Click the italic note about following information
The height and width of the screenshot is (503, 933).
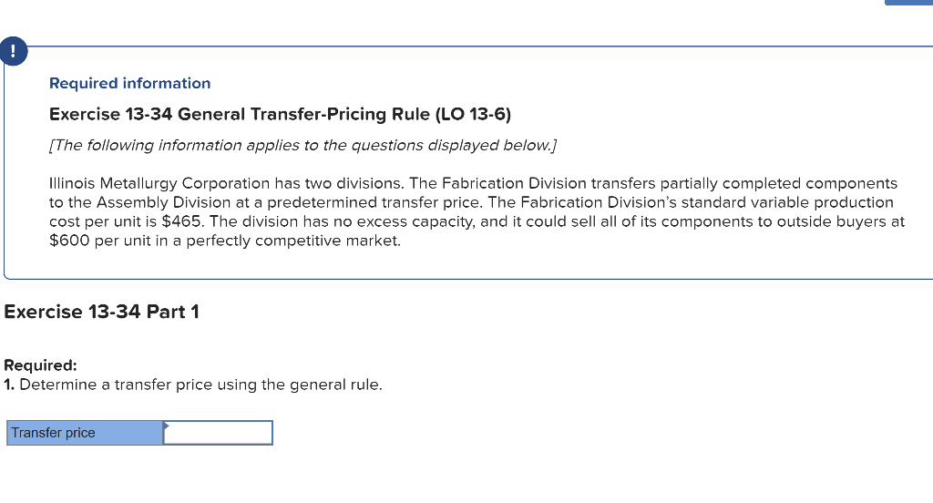302,145
